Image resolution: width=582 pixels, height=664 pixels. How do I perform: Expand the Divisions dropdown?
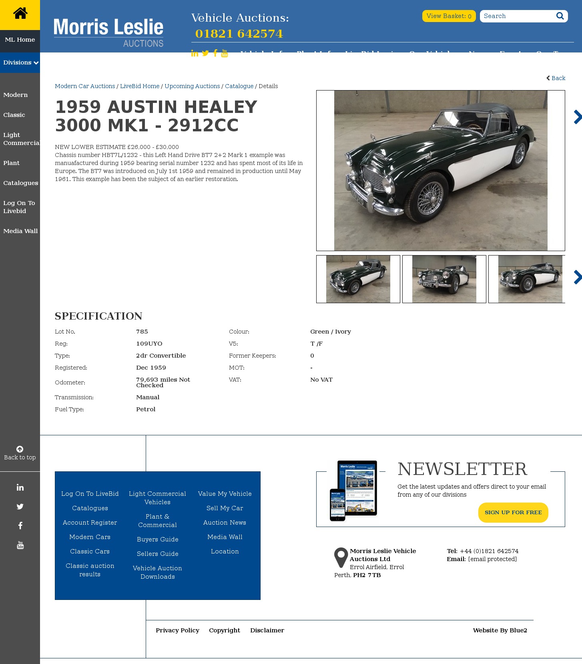pyautogui.click(x=20, y=62)
